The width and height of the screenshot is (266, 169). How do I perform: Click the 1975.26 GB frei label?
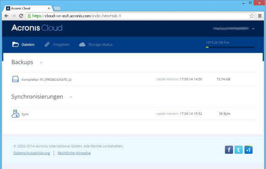[x=217, y=42]
